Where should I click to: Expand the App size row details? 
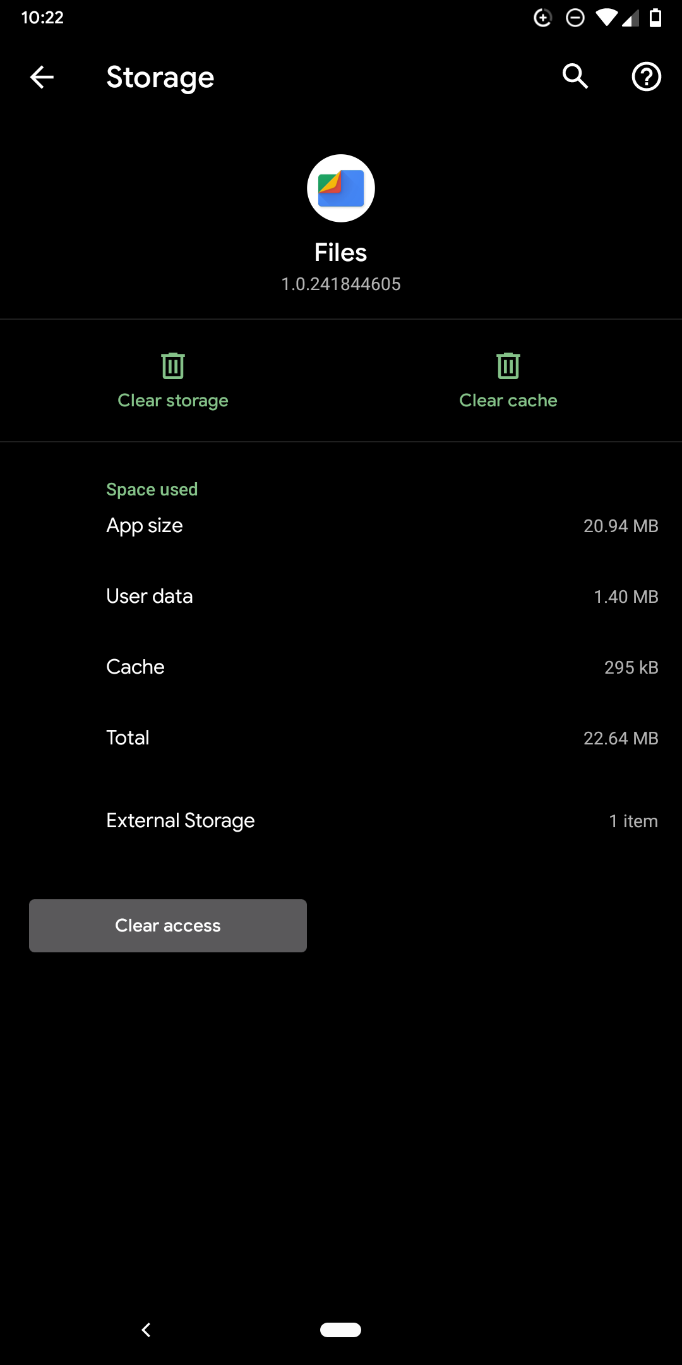(341, 525)
